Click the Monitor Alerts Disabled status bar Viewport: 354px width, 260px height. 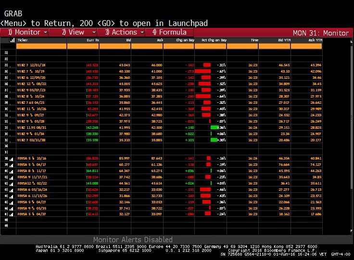(x=133, y=239)
